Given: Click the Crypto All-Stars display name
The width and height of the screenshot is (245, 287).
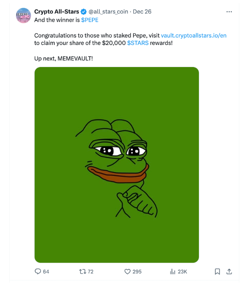Looking at the screenshot, I should pos(56,11).
